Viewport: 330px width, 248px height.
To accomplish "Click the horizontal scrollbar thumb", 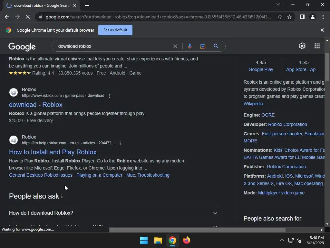I will click(x=198, y=230).
